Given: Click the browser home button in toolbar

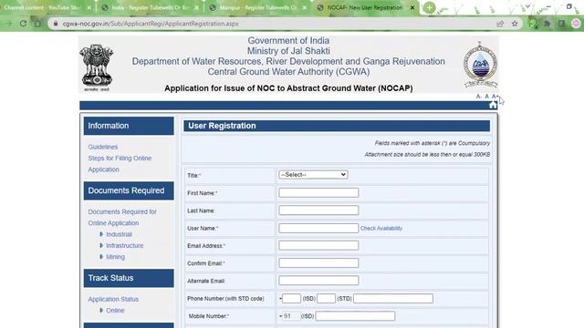Looking at the screenshot, I should pyautogui.click(x=37, y=24).
